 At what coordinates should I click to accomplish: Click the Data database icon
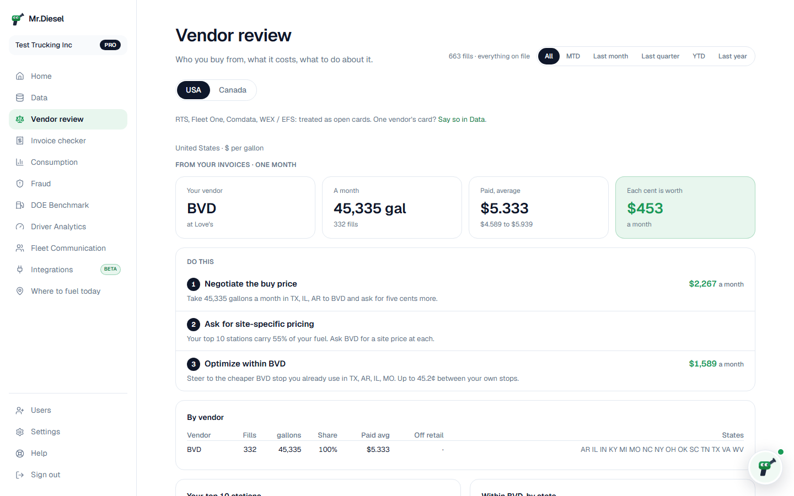tap(20, 98)
